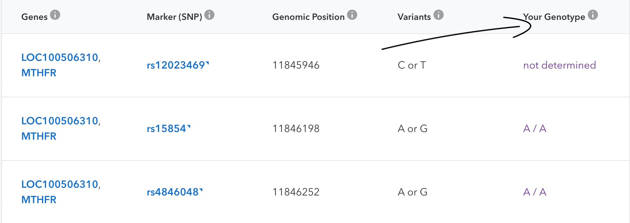Click the external link arrow after rs15854

[x=189, y=127]
